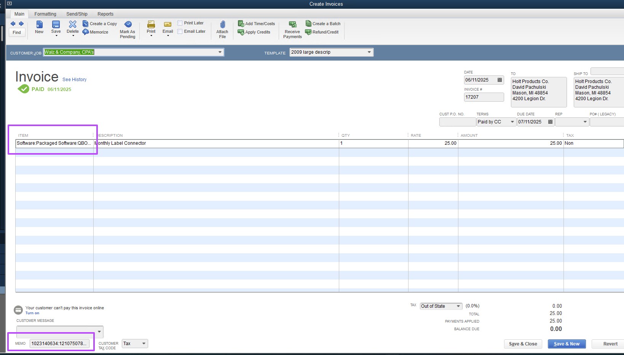
Task: Click the New invoice icon
Action: (x=39, y=25)
